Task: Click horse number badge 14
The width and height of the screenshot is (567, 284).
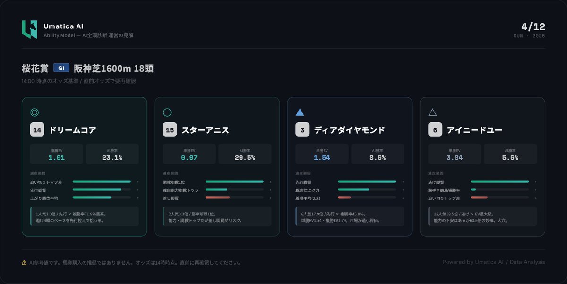Action: (37, 130)
